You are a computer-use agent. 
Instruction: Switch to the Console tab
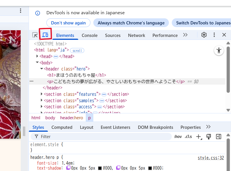click(x=90, y=35)
